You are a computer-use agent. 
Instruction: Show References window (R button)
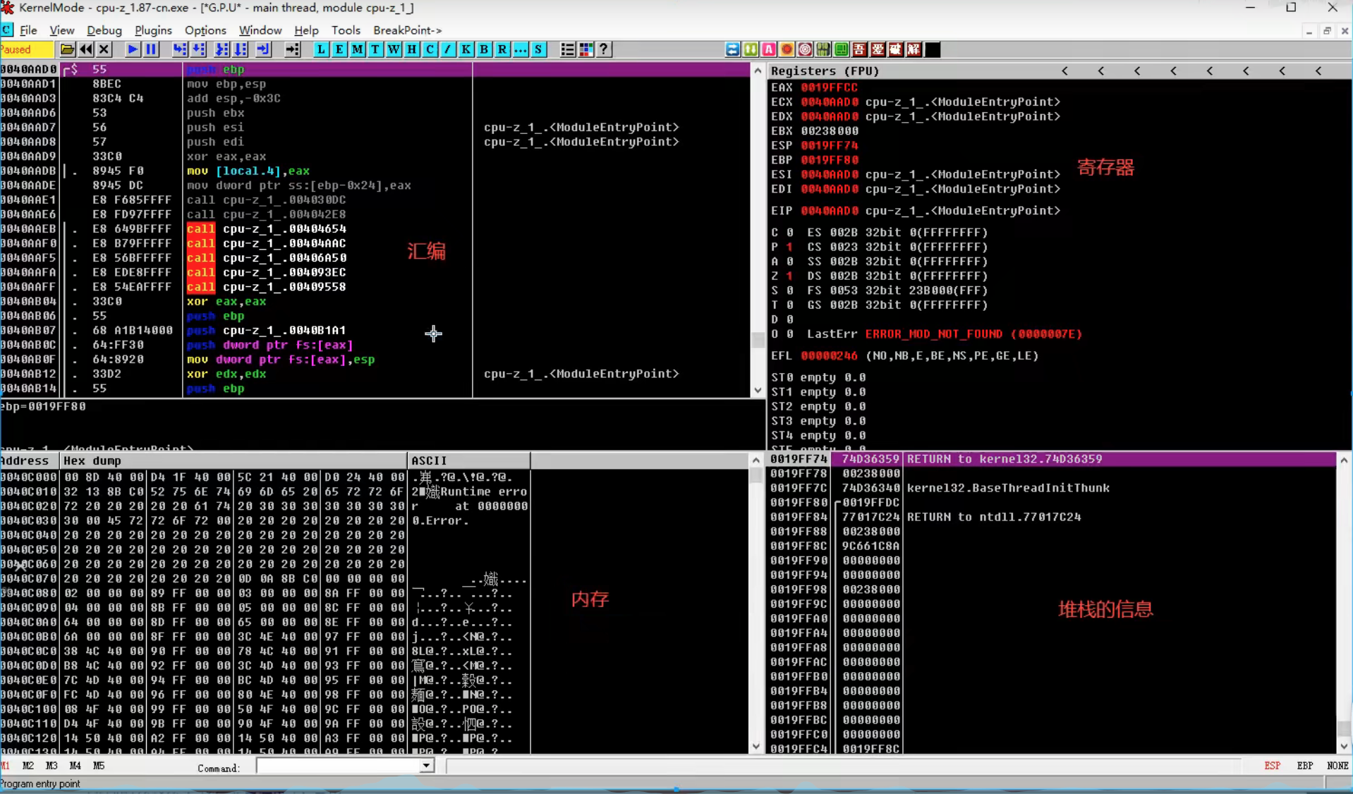[502, 49]
